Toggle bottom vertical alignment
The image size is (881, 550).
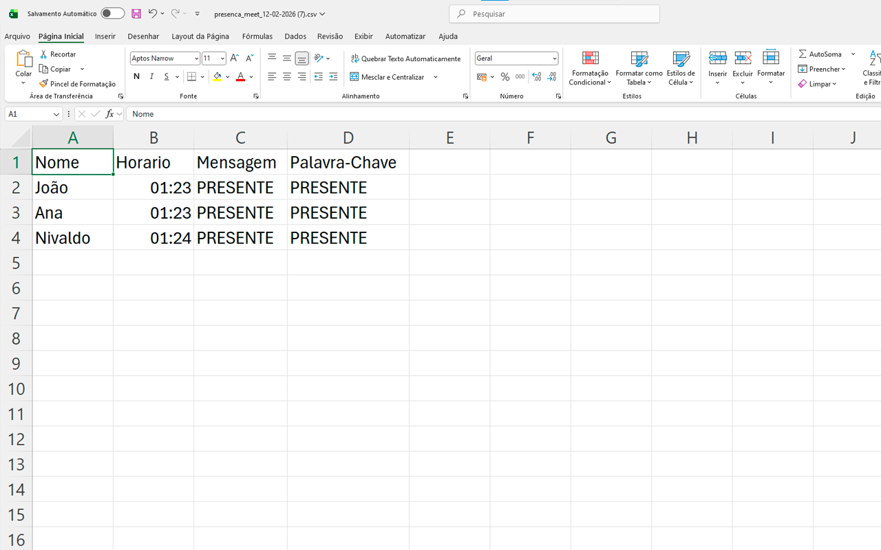point(301,58)
